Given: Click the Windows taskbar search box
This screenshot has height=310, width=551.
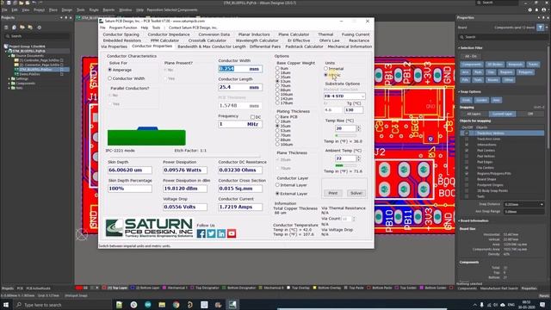Looking at the screenshot, I should [63, 305].
